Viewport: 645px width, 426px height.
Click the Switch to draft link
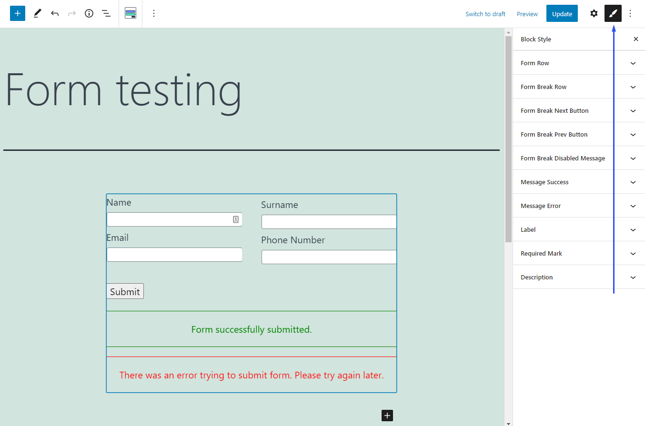pos(485,14)
